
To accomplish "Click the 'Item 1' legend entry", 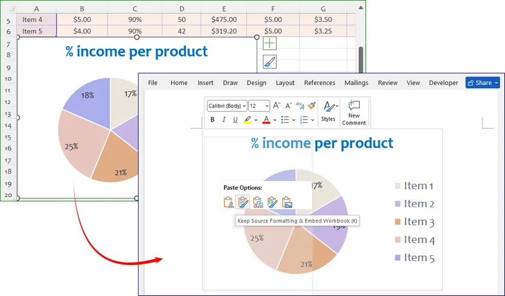I will pyautogui.click(x=414, y=185).
